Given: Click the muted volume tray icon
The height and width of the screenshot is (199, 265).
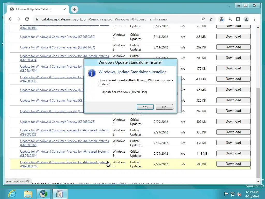Looking at the screenshot, I should coord(239,194).
